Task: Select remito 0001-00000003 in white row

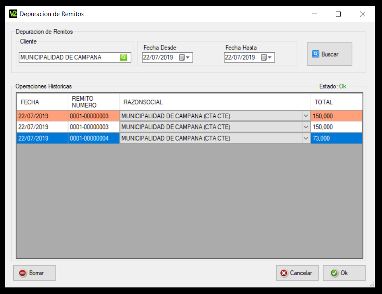Action: pyautogui.click(x=94, y=127)
